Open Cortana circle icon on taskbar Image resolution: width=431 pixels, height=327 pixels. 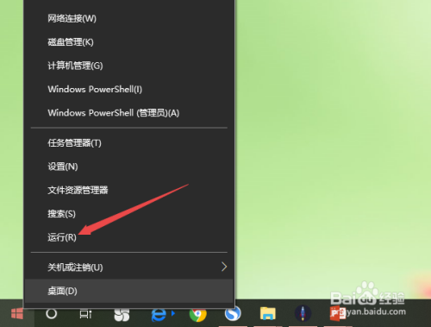click(52, 313)
